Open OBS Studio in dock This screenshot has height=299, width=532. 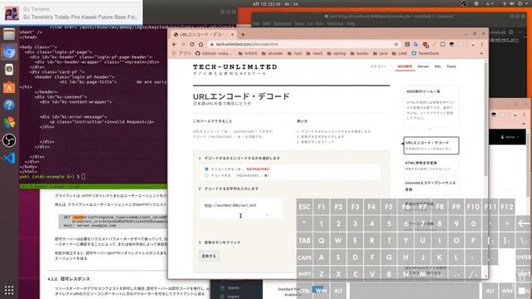[9, 140]
